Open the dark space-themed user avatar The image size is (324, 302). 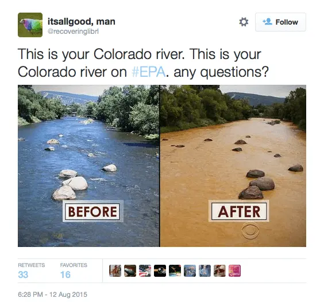point(175,270)
